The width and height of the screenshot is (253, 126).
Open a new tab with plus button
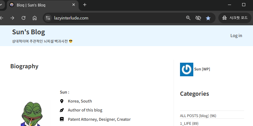point(85,5)
